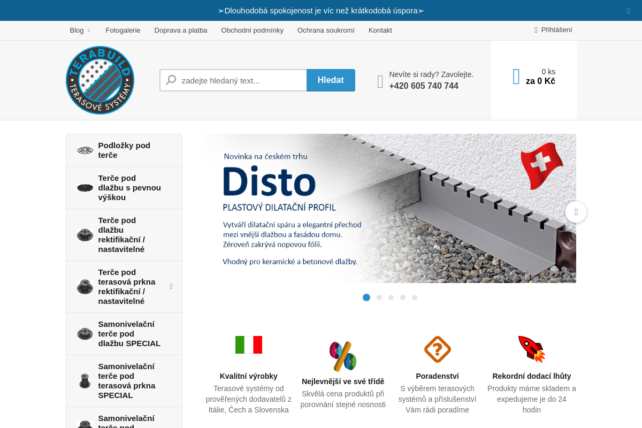
Task: Advance the banner with next arrow
Action: coord(576,212)
